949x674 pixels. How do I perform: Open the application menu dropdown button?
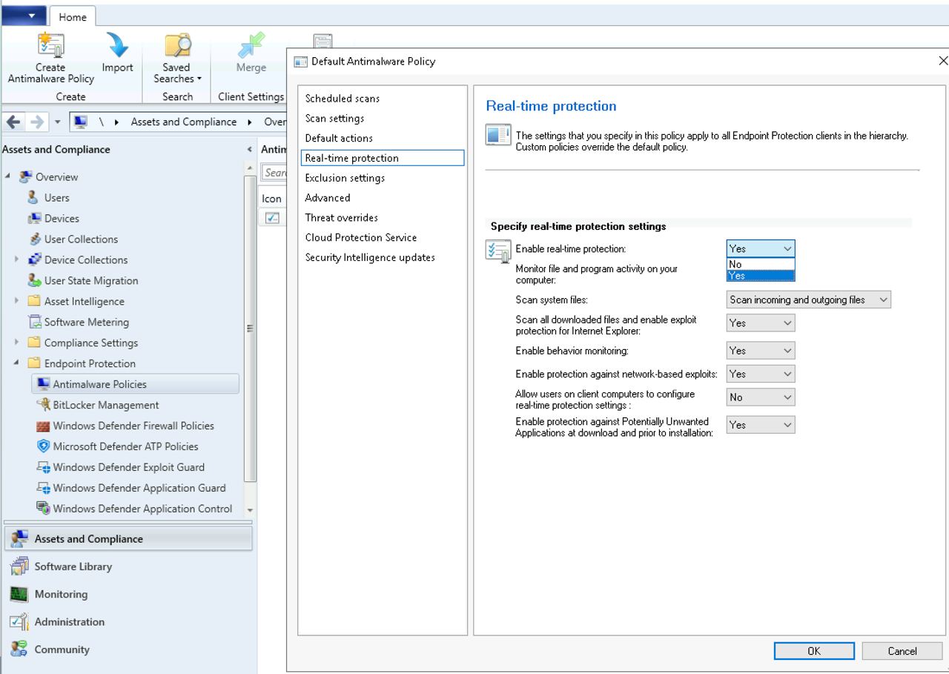[x=24, y=16]
